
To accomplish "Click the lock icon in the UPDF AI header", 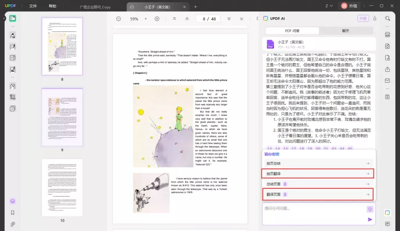I will [x=375, y=18].
